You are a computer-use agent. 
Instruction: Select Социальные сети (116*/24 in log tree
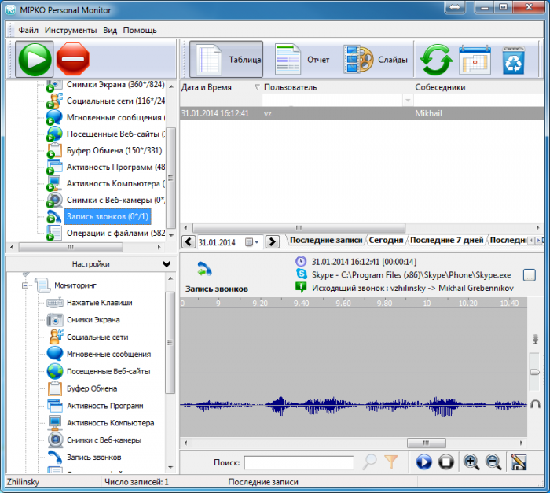tap(115, 101)
